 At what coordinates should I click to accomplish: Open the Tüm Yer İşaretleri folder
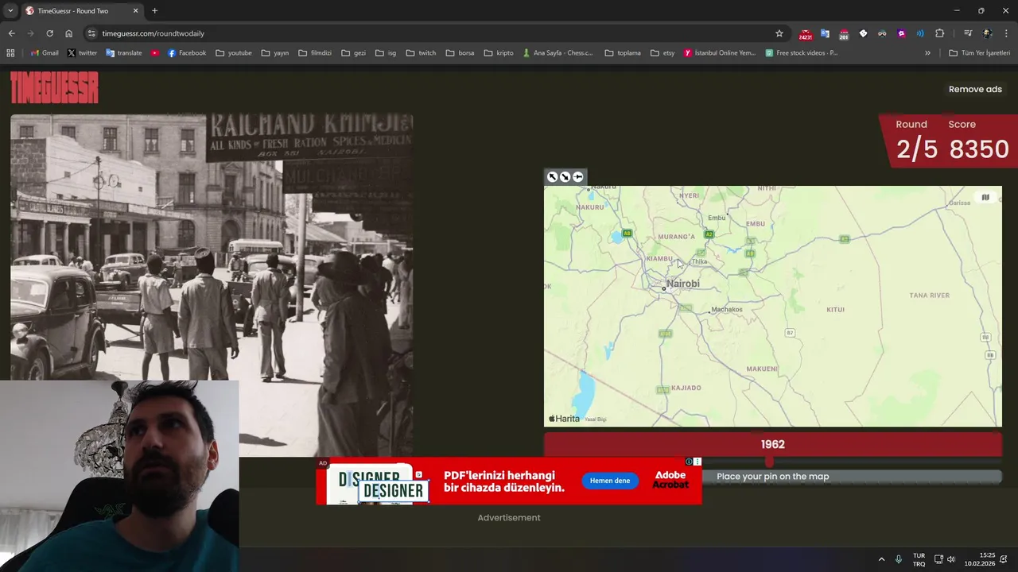click(979, 53)
